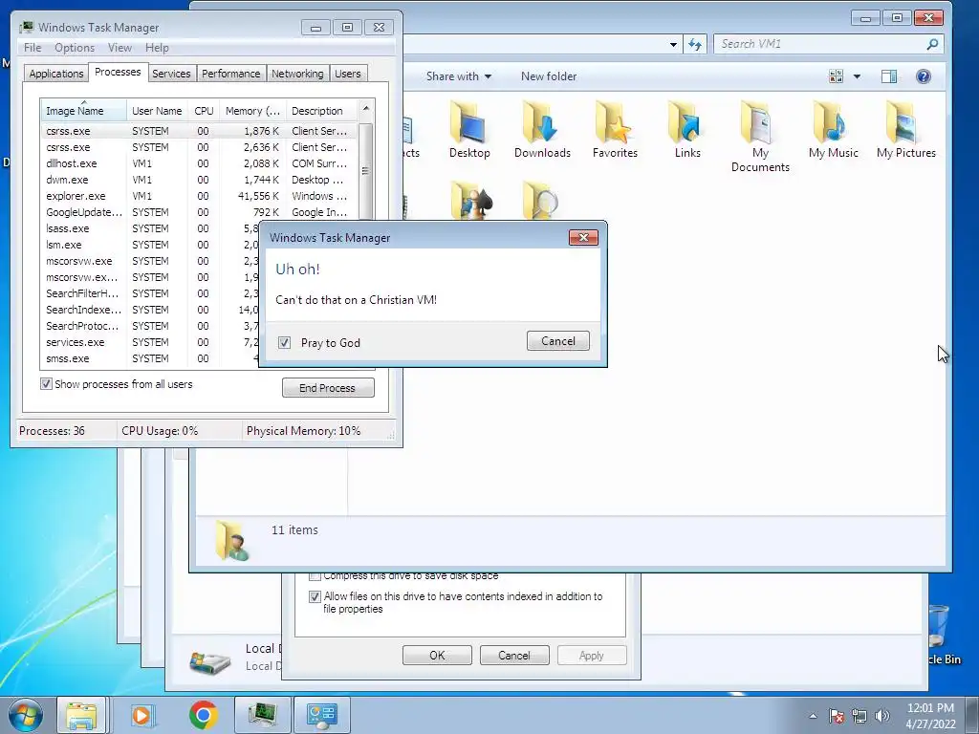
Task: Open the Searches folder icon
Action: 541,200
